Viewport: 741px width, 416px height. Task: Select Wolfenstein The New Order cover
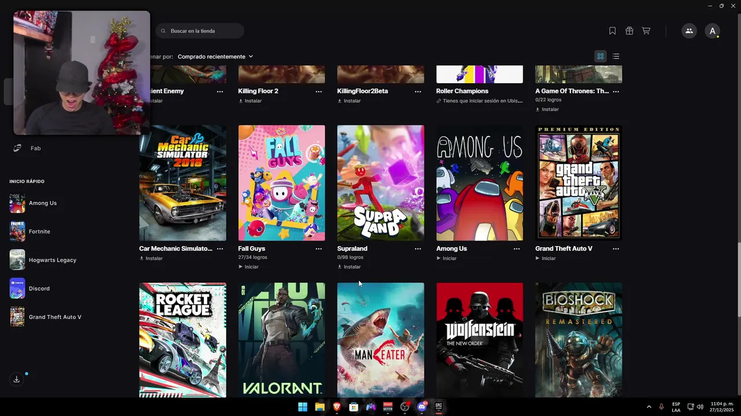pyautogui.click(x=479, y=340)
